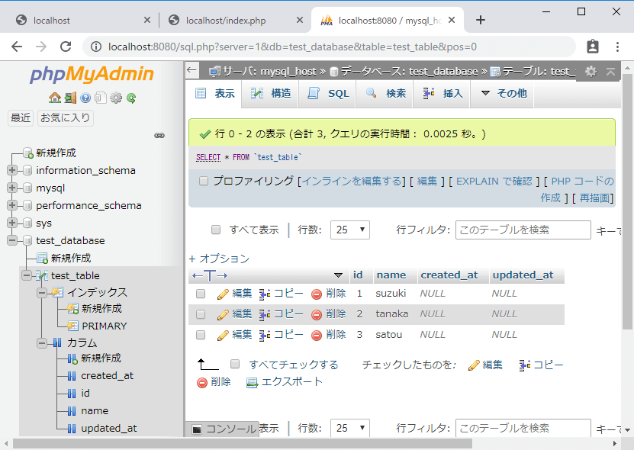634x450 pixels.
Task: Click the site information icon in address bar
Action: (96, 47)
